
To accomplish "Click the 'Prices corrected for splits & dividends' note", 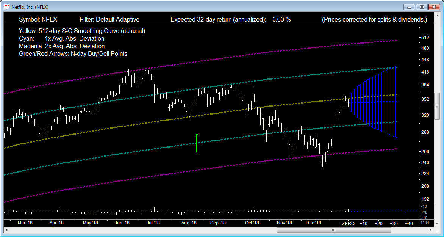I will click(x=374, y=20).
